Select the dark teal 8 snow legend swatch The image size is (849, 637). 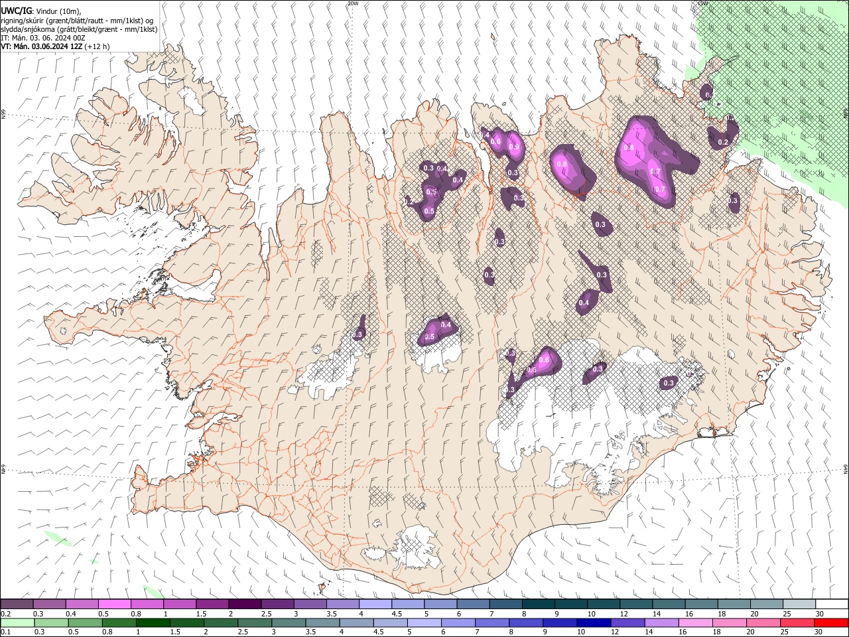pos(539,604)
